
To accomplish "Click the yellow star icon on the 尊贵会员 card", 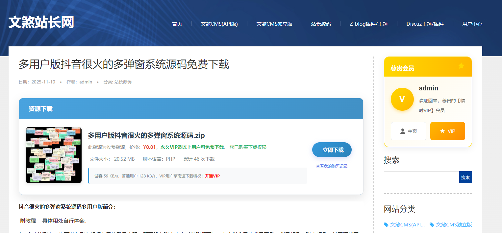I will tap(462, 65).
